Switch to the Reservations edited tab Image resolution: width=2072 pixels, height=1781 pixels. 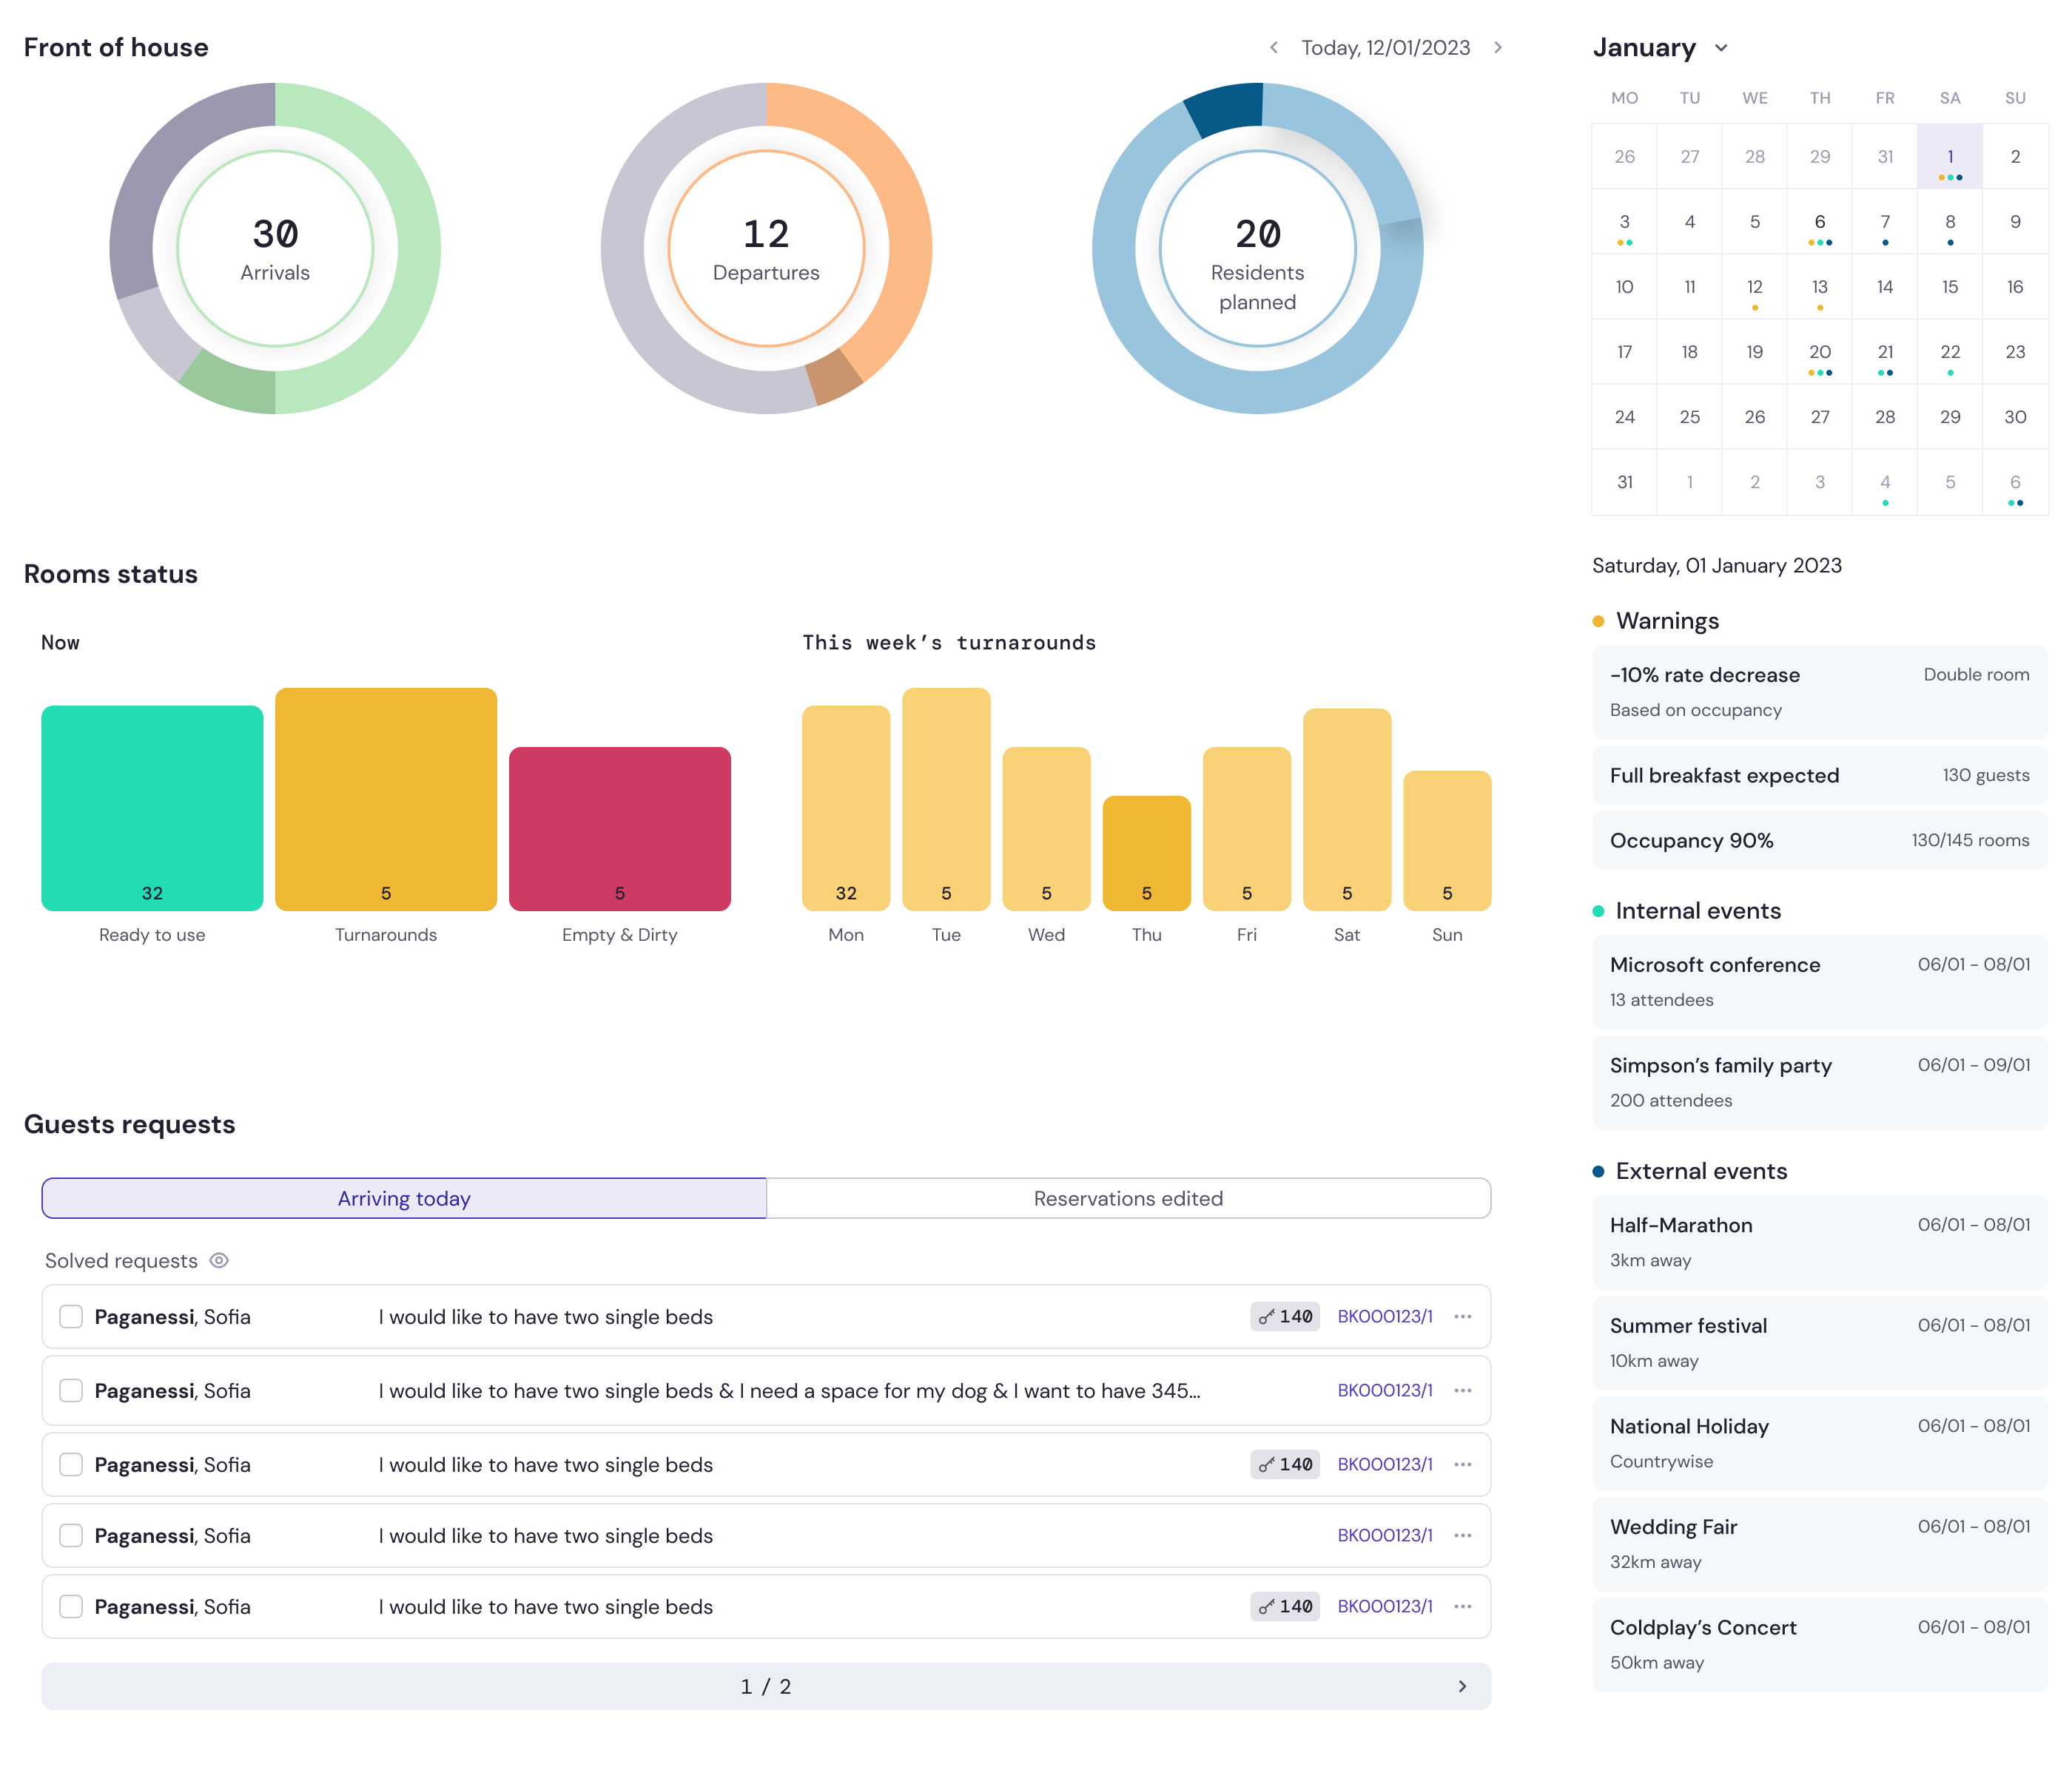point(1128,1198)
